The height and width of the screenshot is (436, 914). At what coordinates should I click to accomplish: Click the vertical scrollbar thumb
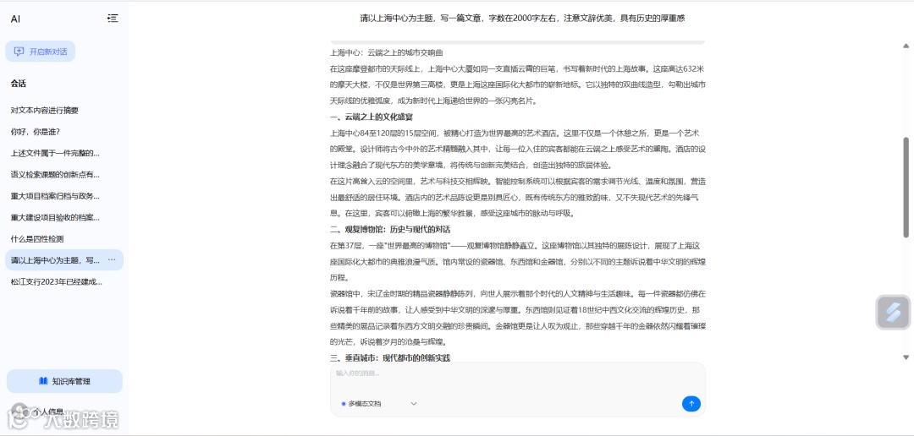[906, 188]
